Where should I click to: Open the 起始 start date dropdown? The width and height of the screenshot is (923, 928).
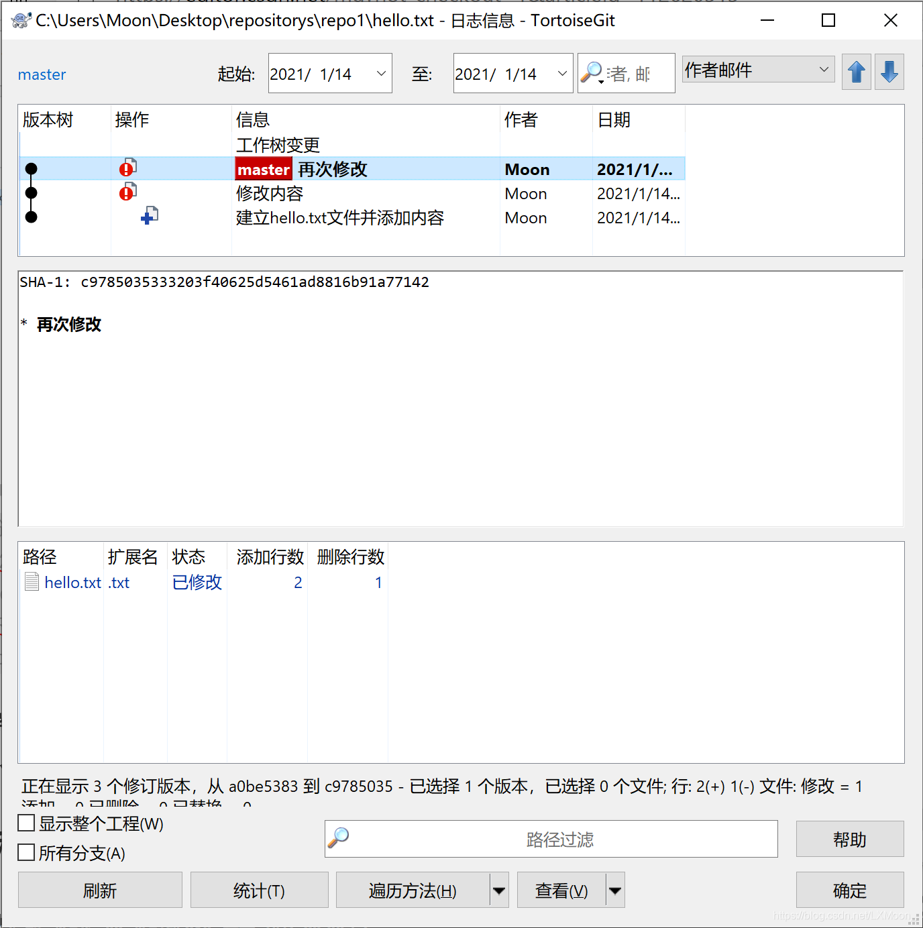tap(381, 73)
